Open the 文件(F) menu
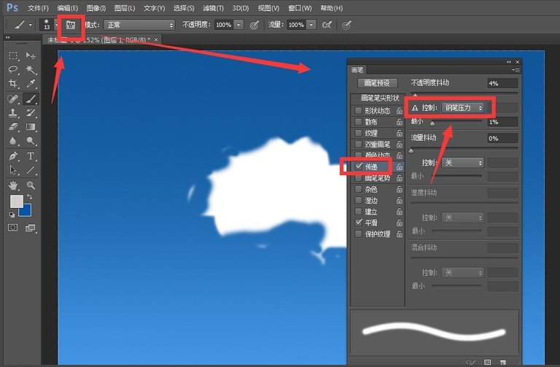The image size is (560, 367). click(38, 8)
